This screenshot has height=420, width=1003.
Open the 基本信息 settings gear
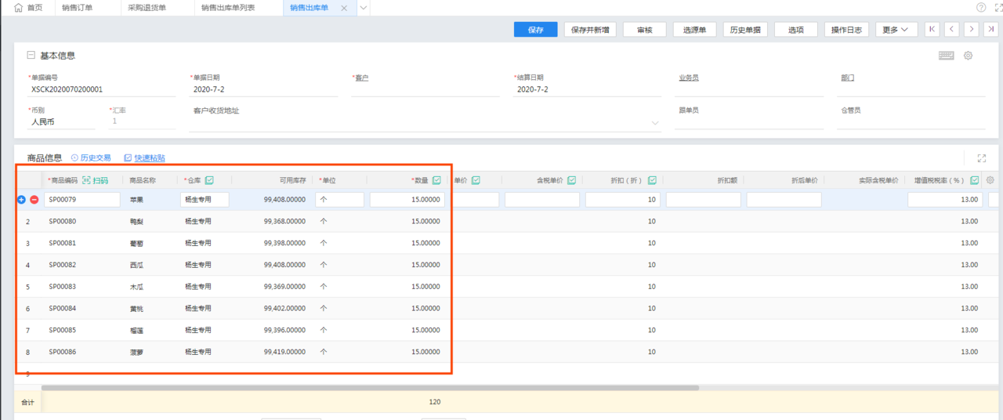969,56
